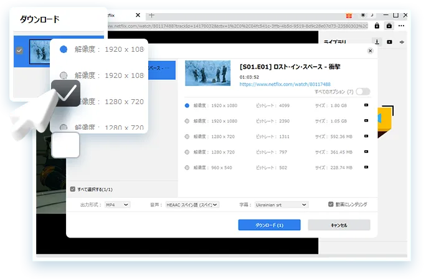The width and height of the screenshot is (426, 280).
Task: Click the video icon in library panel header
Action: [390, 42]
